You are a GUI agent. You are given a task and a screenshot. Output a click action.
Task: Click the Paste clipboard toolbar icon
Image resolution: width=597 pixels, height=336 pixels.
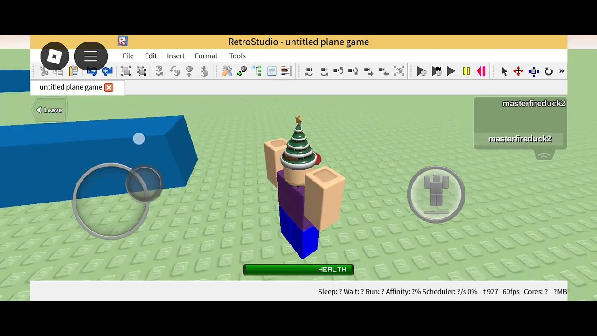(x=74, y=71)
